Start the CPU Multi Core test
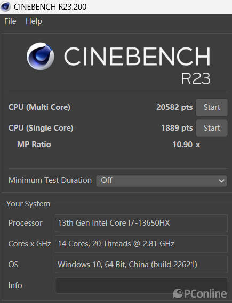The width and height of the screenshot is (232, 303). click(x=212, y=107)
